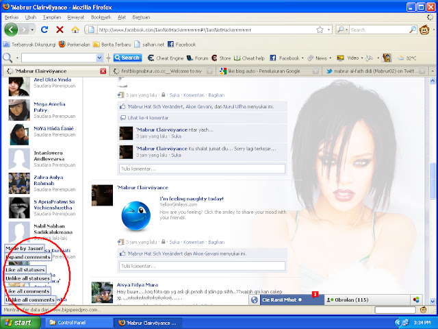Click the Unlike all statuses button

(27, 278)
